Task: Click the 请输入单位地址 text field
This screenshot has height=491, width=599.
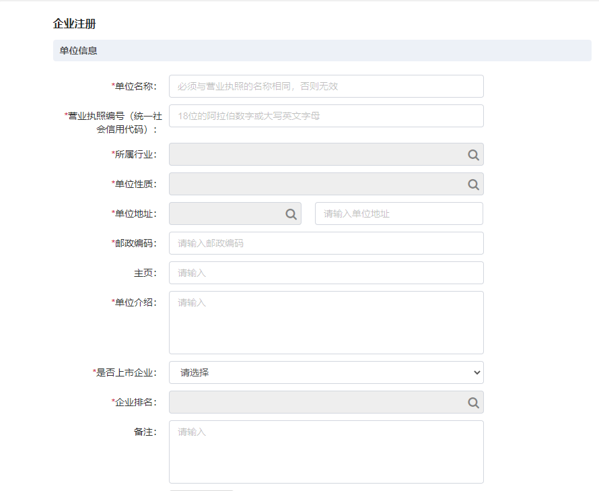Action: [398, 214]
